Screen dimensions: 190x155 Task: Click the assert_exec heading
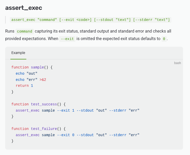pos(24,8)
